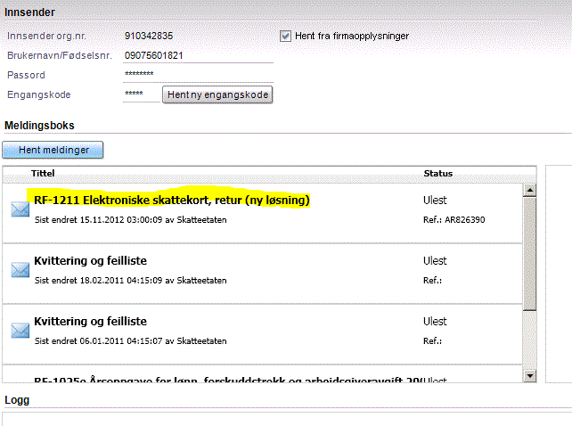Click the Innsender section heading
This screenshot has height=426, width=572.
coord(29,12)
